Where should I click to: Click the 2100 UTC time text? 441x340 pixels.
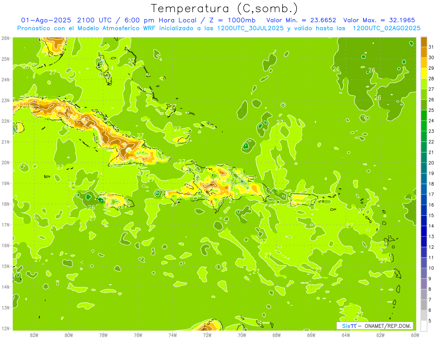coord(94,20)
